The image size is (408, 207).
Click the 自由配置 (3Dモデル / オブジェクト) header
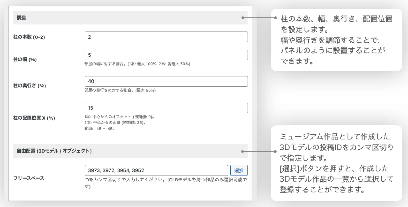[x=54, y=151]
